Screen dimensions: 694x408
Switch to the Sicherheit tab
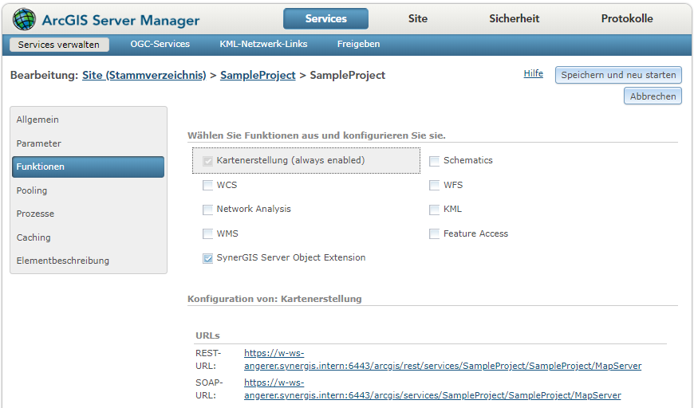pyautogui.click(x=514, y=18)
